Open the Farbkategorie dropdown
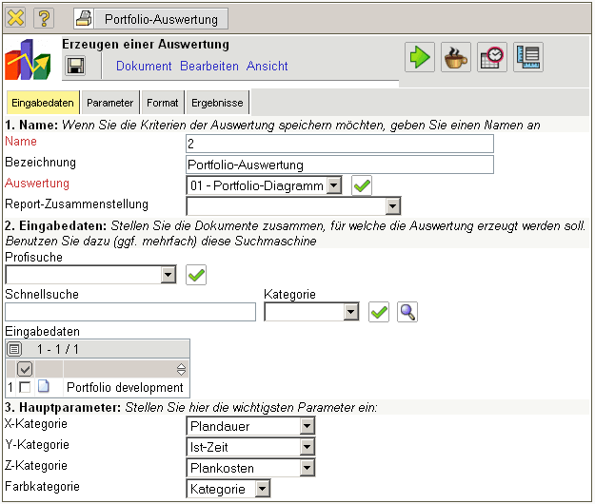This screenshot has width=595, height=504. click(263, 489)
